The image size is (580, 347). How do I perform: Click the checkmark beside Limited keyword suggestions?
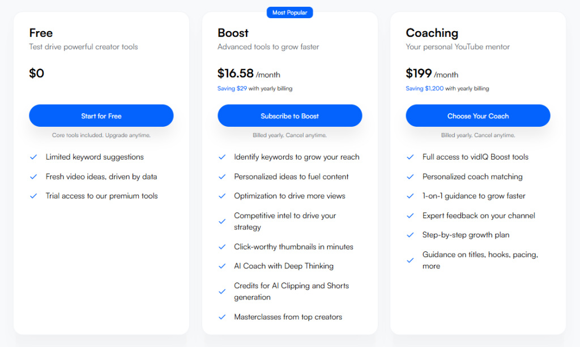point(33,157)
